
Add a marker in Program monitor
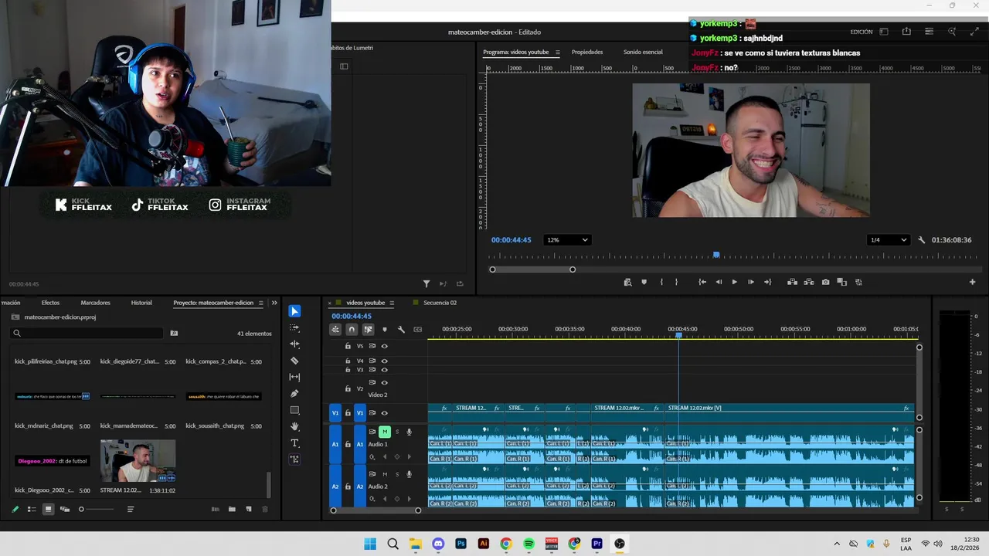644,282
